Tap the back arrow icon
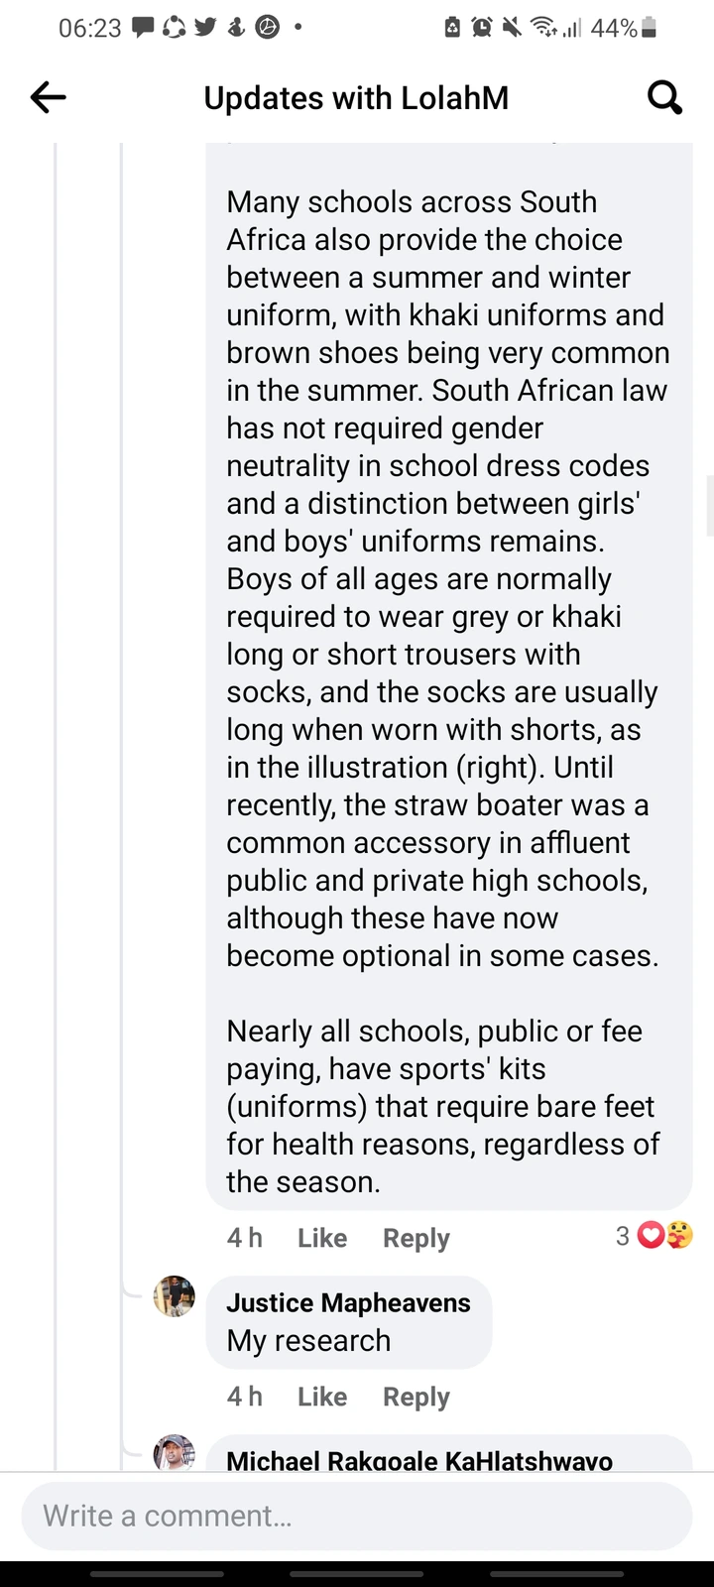The width and height of the screenshot is (714, 1587). pyautogui.click(x=48, y=97)
